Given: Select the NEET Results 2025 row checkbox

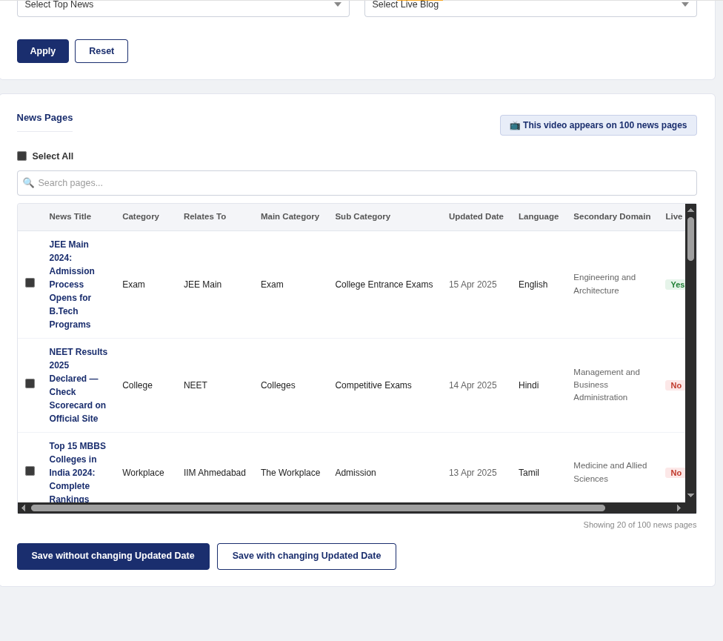Looking at the screenshot, I should point(30,384).
